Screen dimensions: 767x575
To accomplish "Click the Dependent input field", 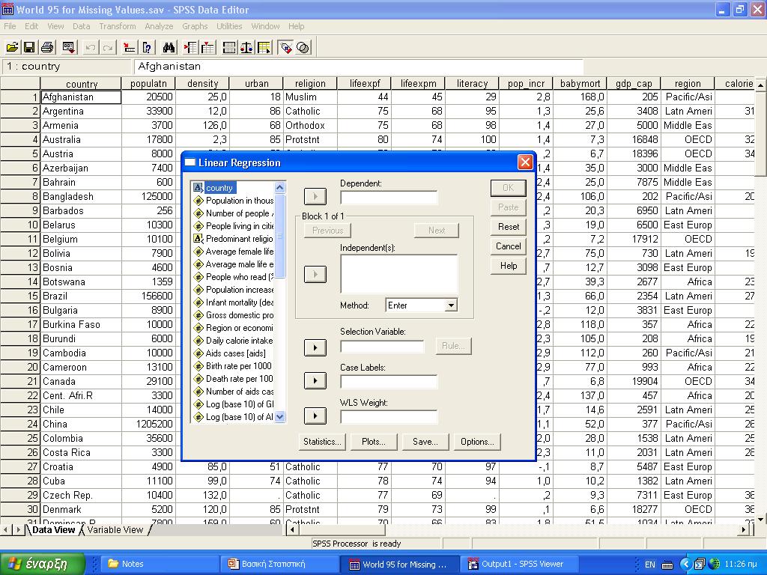I will [x=389, y=198].
